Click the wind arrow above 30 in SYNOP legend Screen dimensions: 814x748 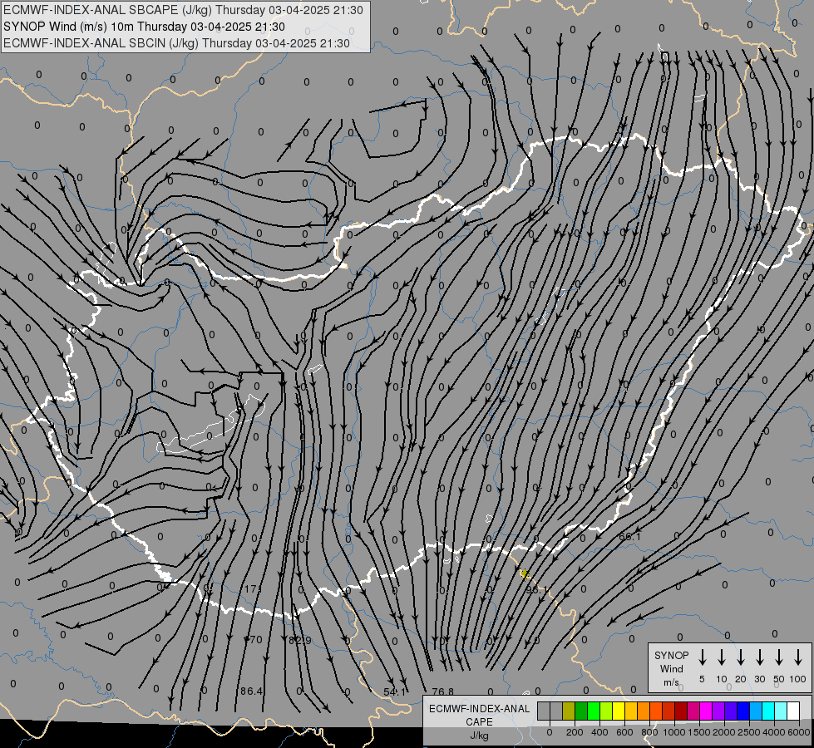coord(760,657)
